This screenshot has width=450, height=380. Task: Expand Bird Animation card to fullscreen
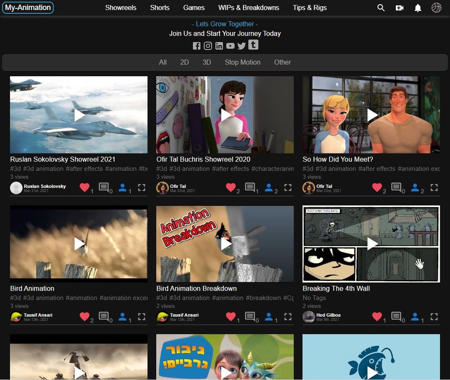point(142,316)
